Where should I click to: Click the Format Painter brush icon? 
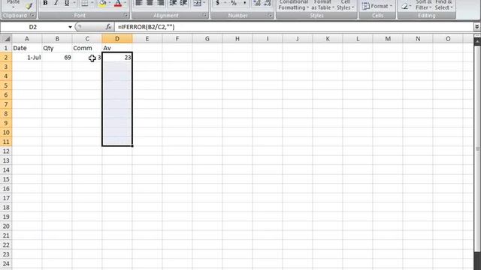(x=29, y=5)
